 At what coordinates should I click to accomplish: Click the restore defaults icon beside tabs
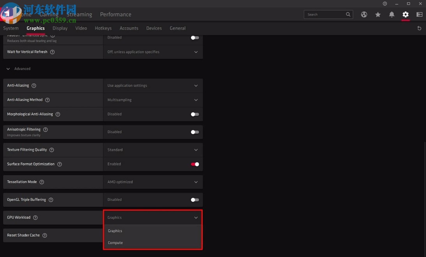[x=419, y=28]
